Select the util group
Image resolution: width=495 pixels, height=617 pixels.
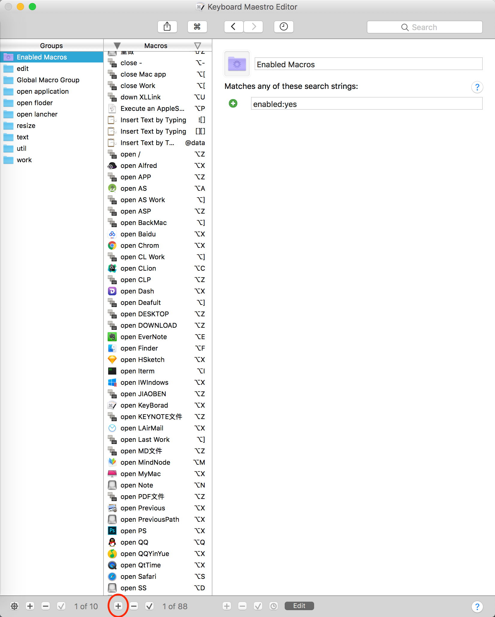pyautogui.click(x=52, y=148)
